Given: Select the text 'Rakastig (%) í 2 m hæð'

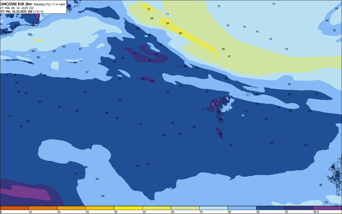Looking at the screenshot, I should (x=49, y=4).
